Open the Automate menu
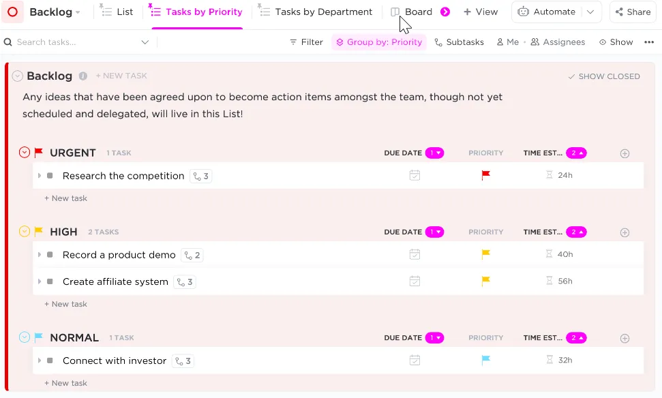 click(546, 12)
